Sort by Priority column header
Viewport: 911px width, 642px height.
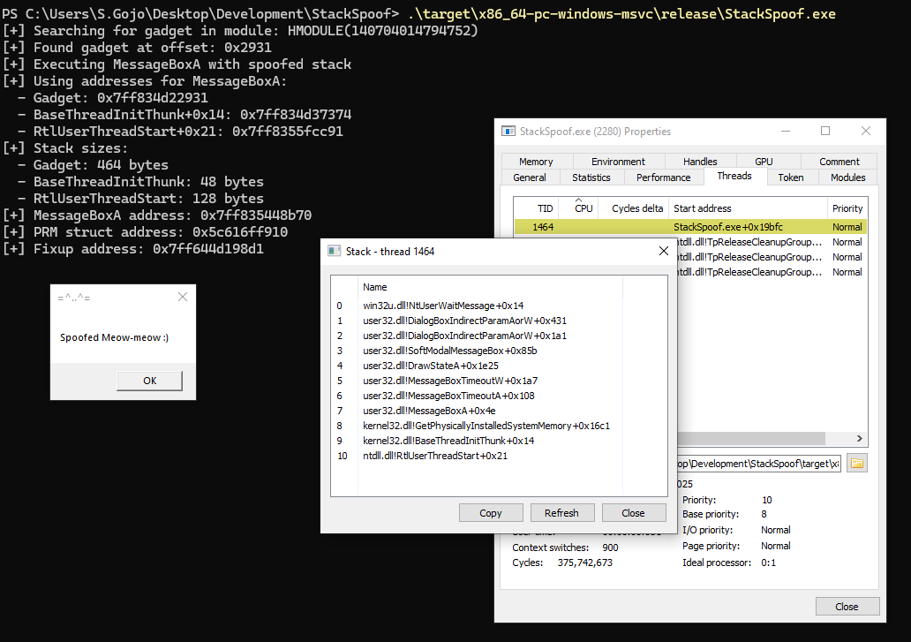(847, 208)
